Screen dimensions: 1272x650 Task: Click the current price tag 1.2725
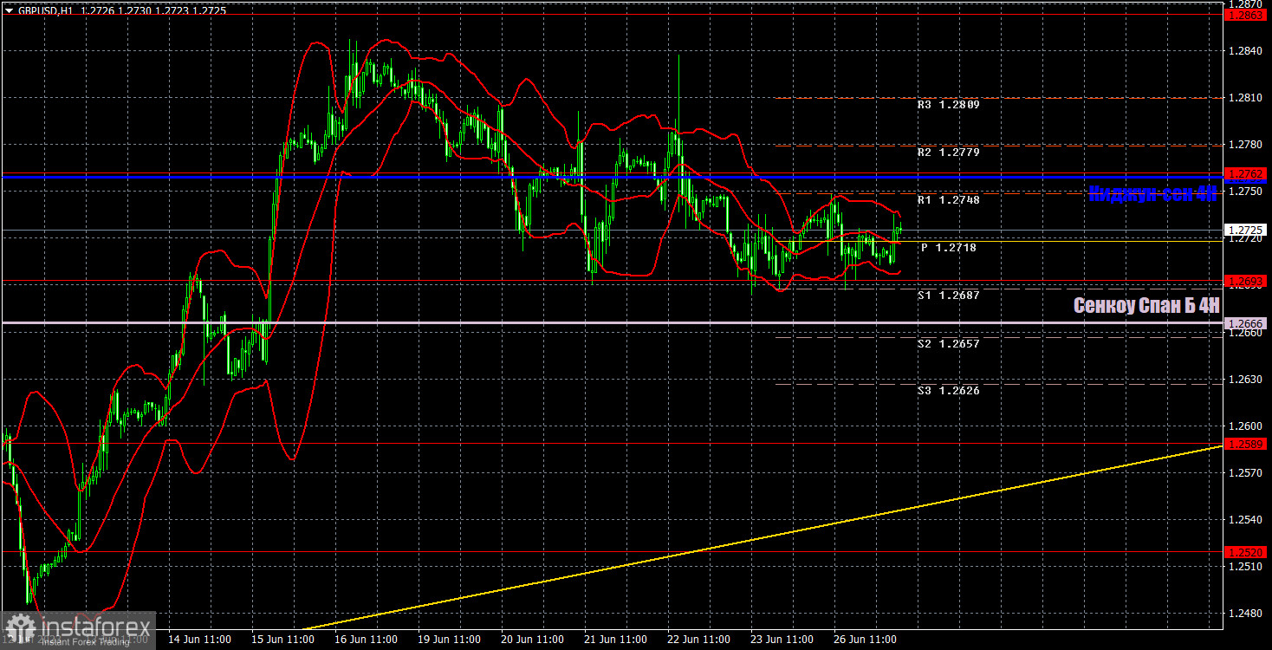[x=1246, y=231]
